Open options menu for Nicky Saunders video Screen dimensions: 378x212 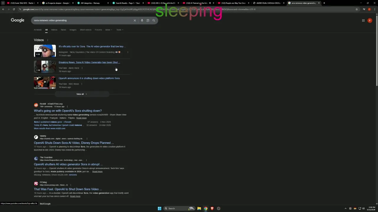pyautogui.click(x=128, y=52)
